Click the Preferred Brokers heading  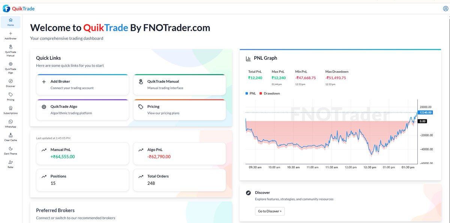tap(55, 210)
